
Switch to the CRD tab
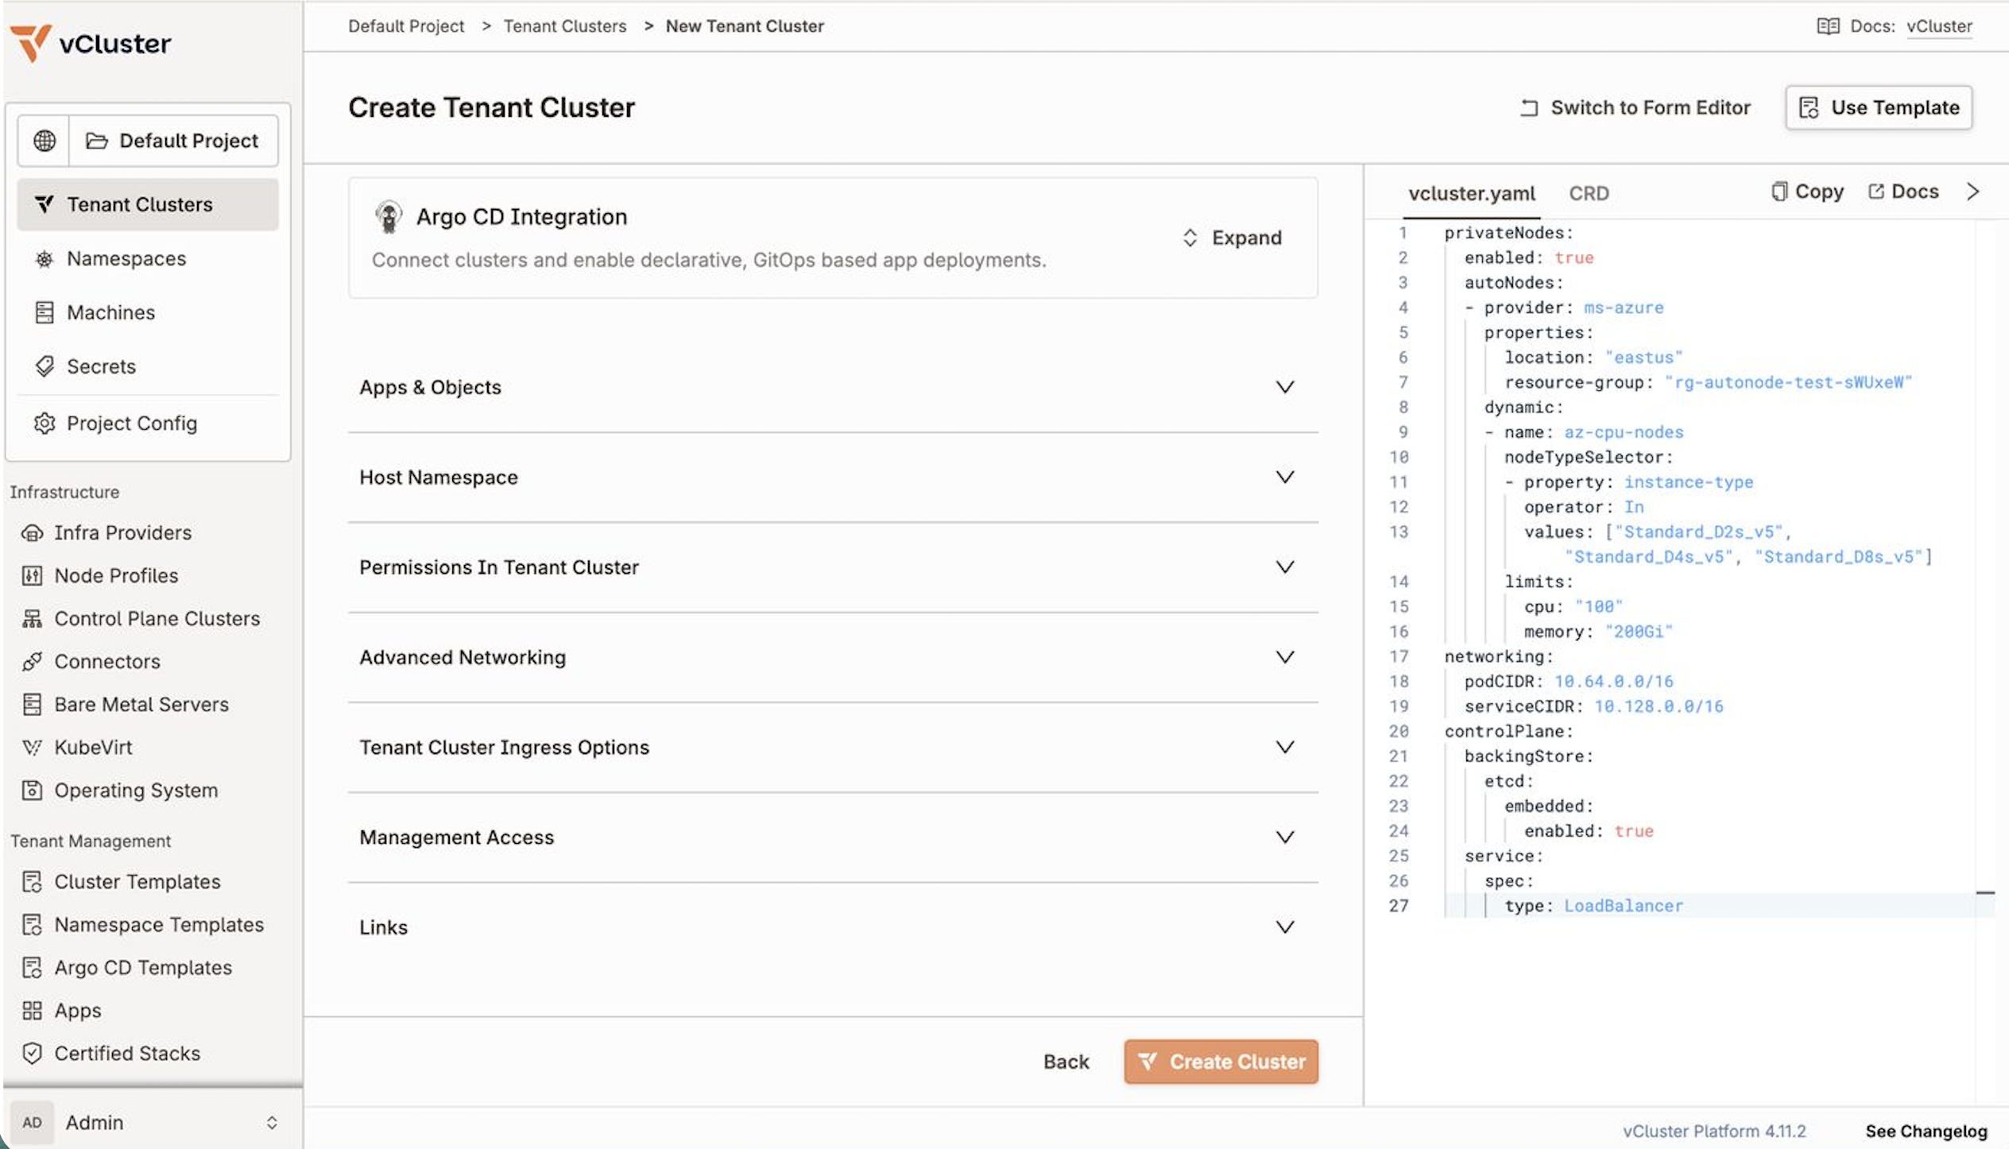(x=1589, y=193)
